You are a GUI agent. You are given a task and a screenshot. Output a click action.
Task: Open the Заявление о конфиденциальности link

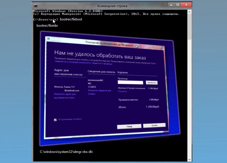pyautogui.click(x=73, y=62)
